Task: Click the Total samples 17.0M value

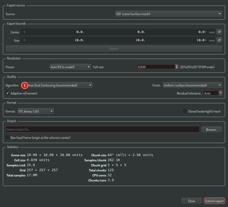Action: click(32, 175)
